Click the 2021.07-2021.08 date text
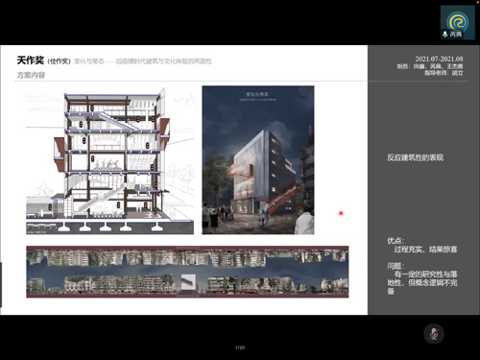Image resolution: width=480 pixels, height=360 pixels. pos(439,59)
